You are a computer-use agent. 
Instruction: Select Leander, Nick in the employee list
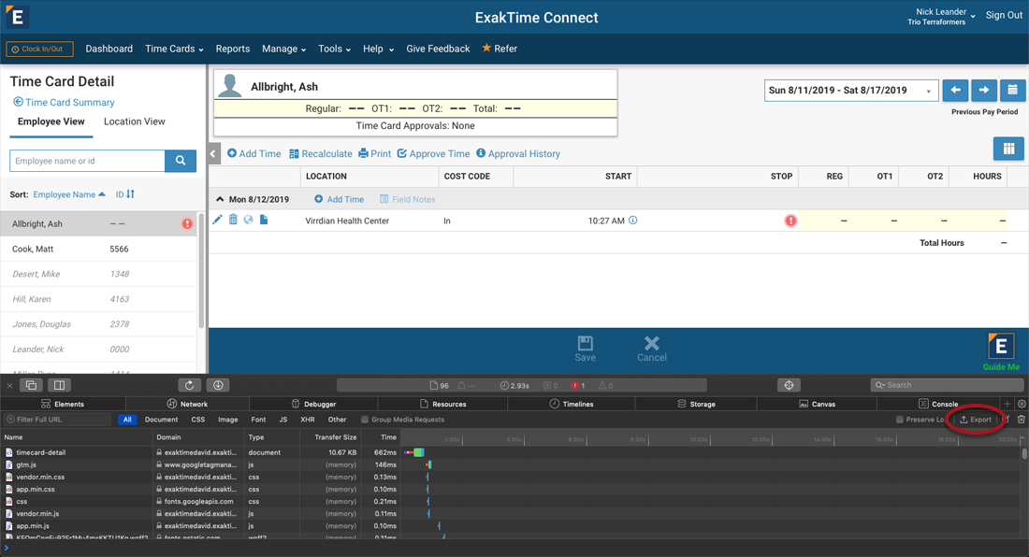click(x=98, y=350)
